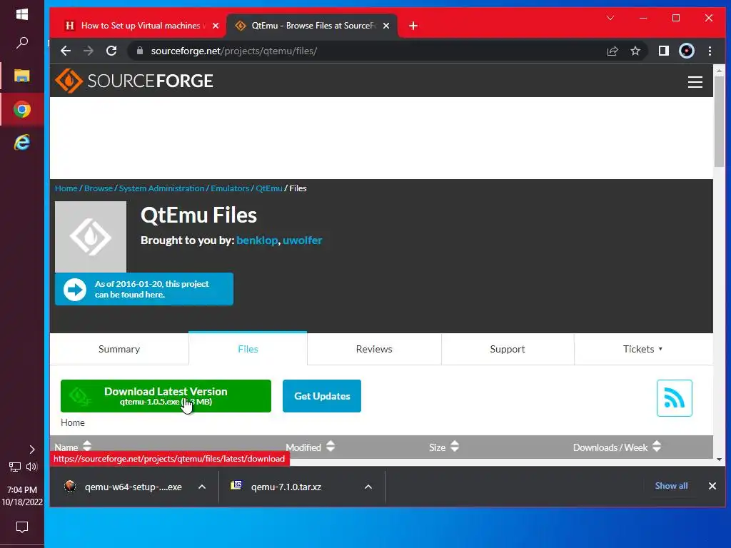The height and width of the screenshot is (548, 731).
Task: Show hidden tray icons chevron
Action: tap(31, 450)
